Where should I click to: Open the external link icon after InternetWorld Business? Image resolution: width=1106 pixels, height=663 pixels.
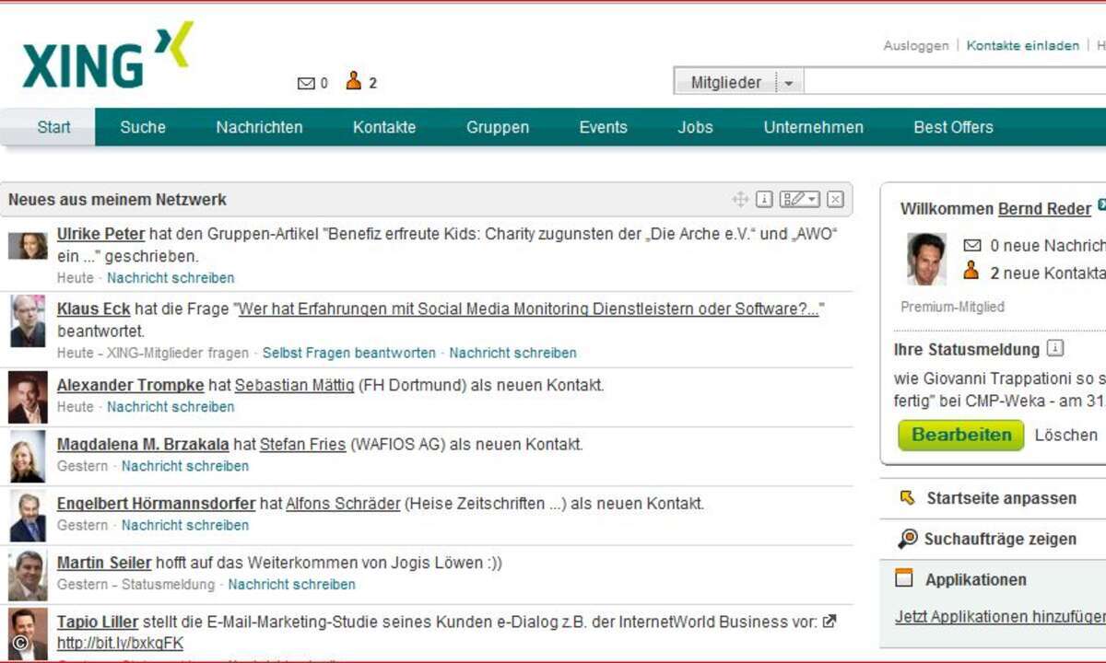tap(829, 622)
